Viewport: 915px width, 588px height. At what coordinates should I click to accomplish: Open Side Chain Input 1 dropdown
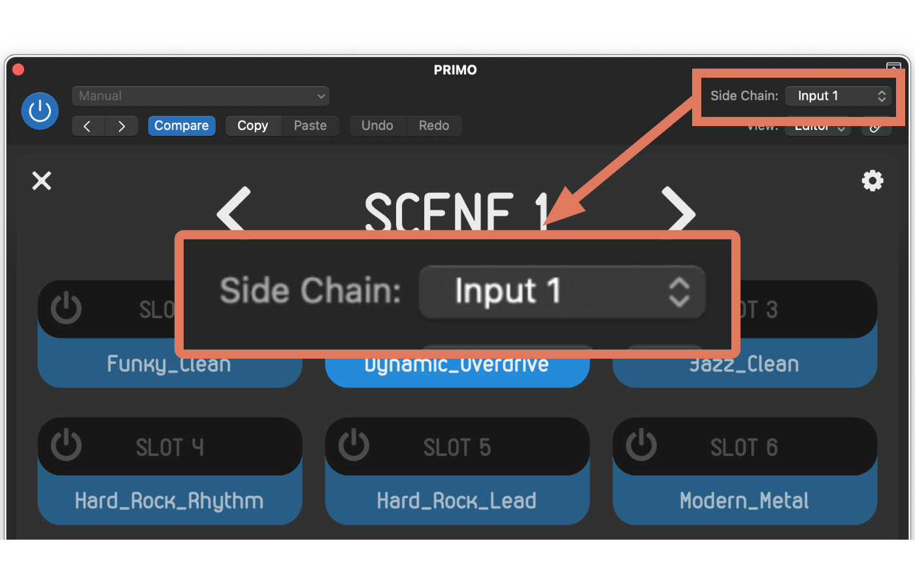point(839,96)
